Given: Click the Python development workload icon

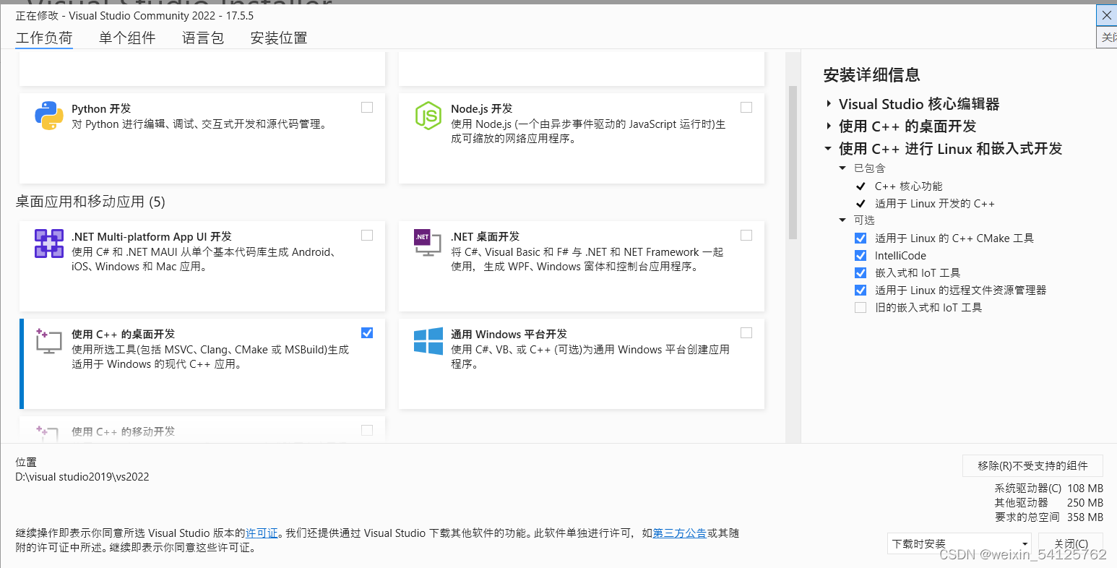Looking at the screenshot, I should tap(49, 116).
